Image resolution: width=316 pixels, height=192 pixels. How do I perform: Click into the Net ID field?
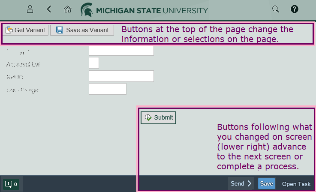[x=121, y=76]
